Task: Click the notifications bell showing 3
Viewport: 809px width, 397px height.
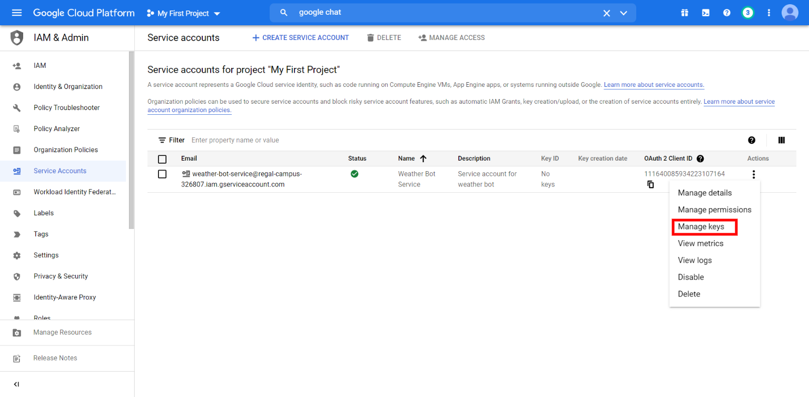Action: coord(748,12)
